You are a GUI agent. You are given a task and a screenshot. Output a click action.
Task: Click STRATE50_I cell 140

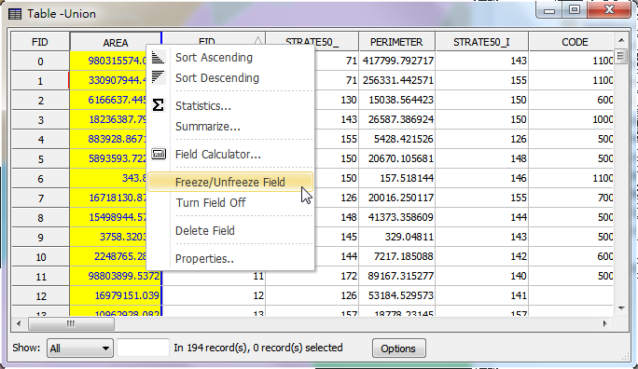click(482, 277)
